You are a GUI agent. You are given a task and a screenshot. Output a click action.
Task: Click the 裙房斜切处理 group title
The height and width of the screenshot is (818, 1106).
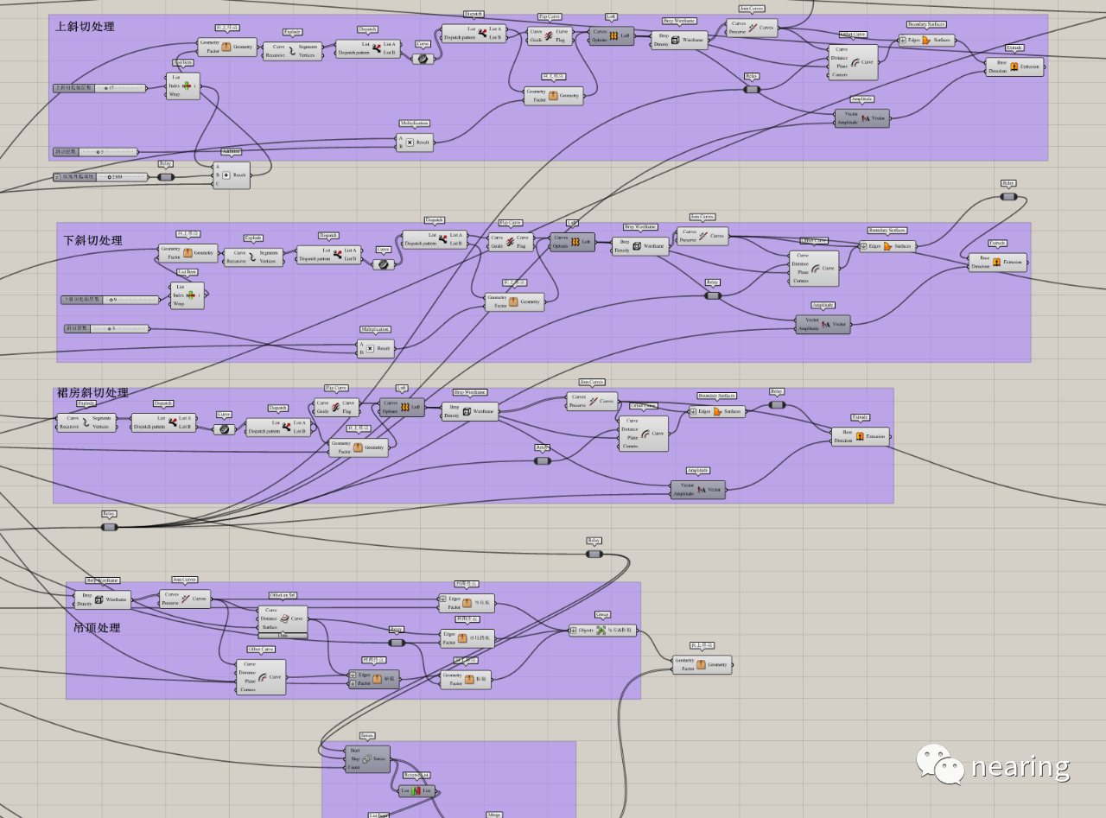[92, 393]
